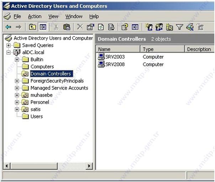
Task: Toggle the Show/Hide Console Tree icon
Action: click(x=43, y=27)
